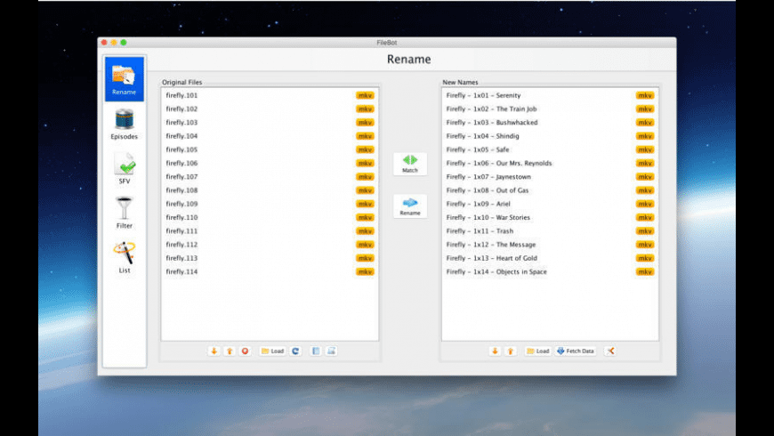The image size is (774, 436).
Task: Select 'Firefly - 1x06 - Our Mrs. Reynolds'
Action: 550,164
